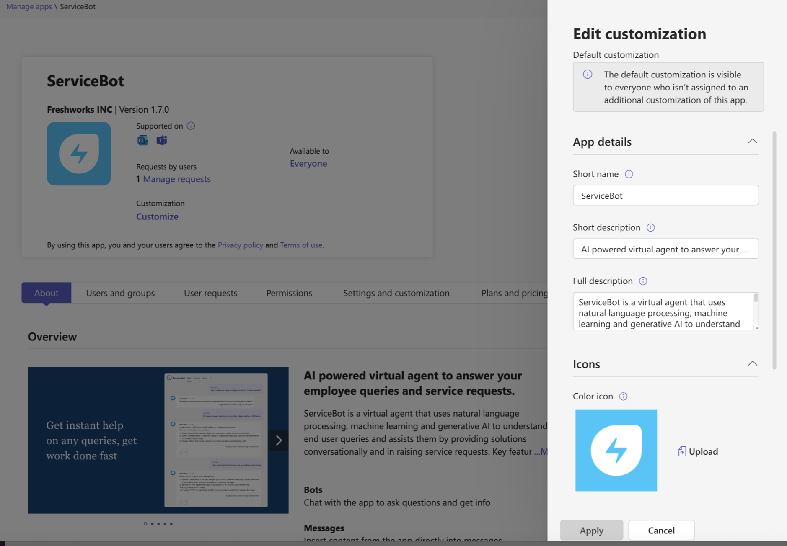The image size is (787, 546).
Task: Click the large ServiceBot app logo
Action: coord(79,154)
